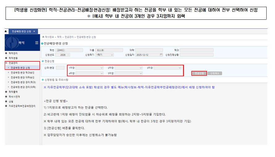The image size is (275, 157).
Task: Click the 신청취소 button
Action: click(x=215, y=73)
